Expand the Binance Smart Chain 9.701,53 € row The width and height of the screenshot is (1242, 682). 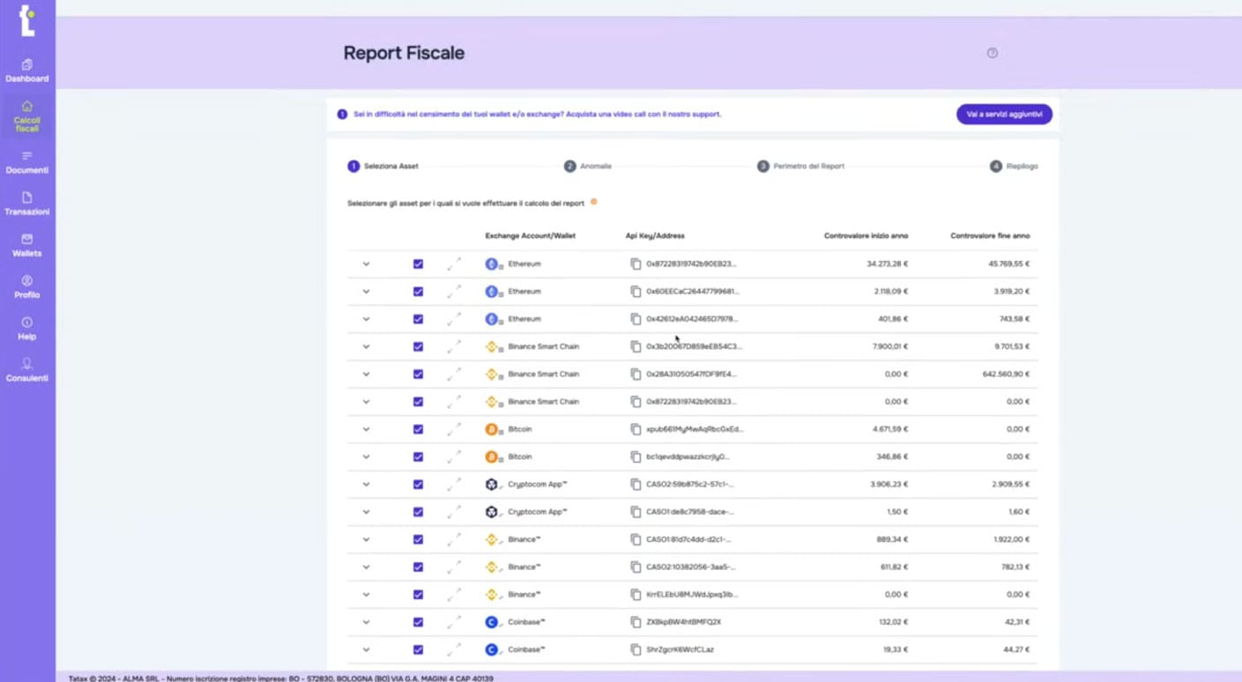366,346
